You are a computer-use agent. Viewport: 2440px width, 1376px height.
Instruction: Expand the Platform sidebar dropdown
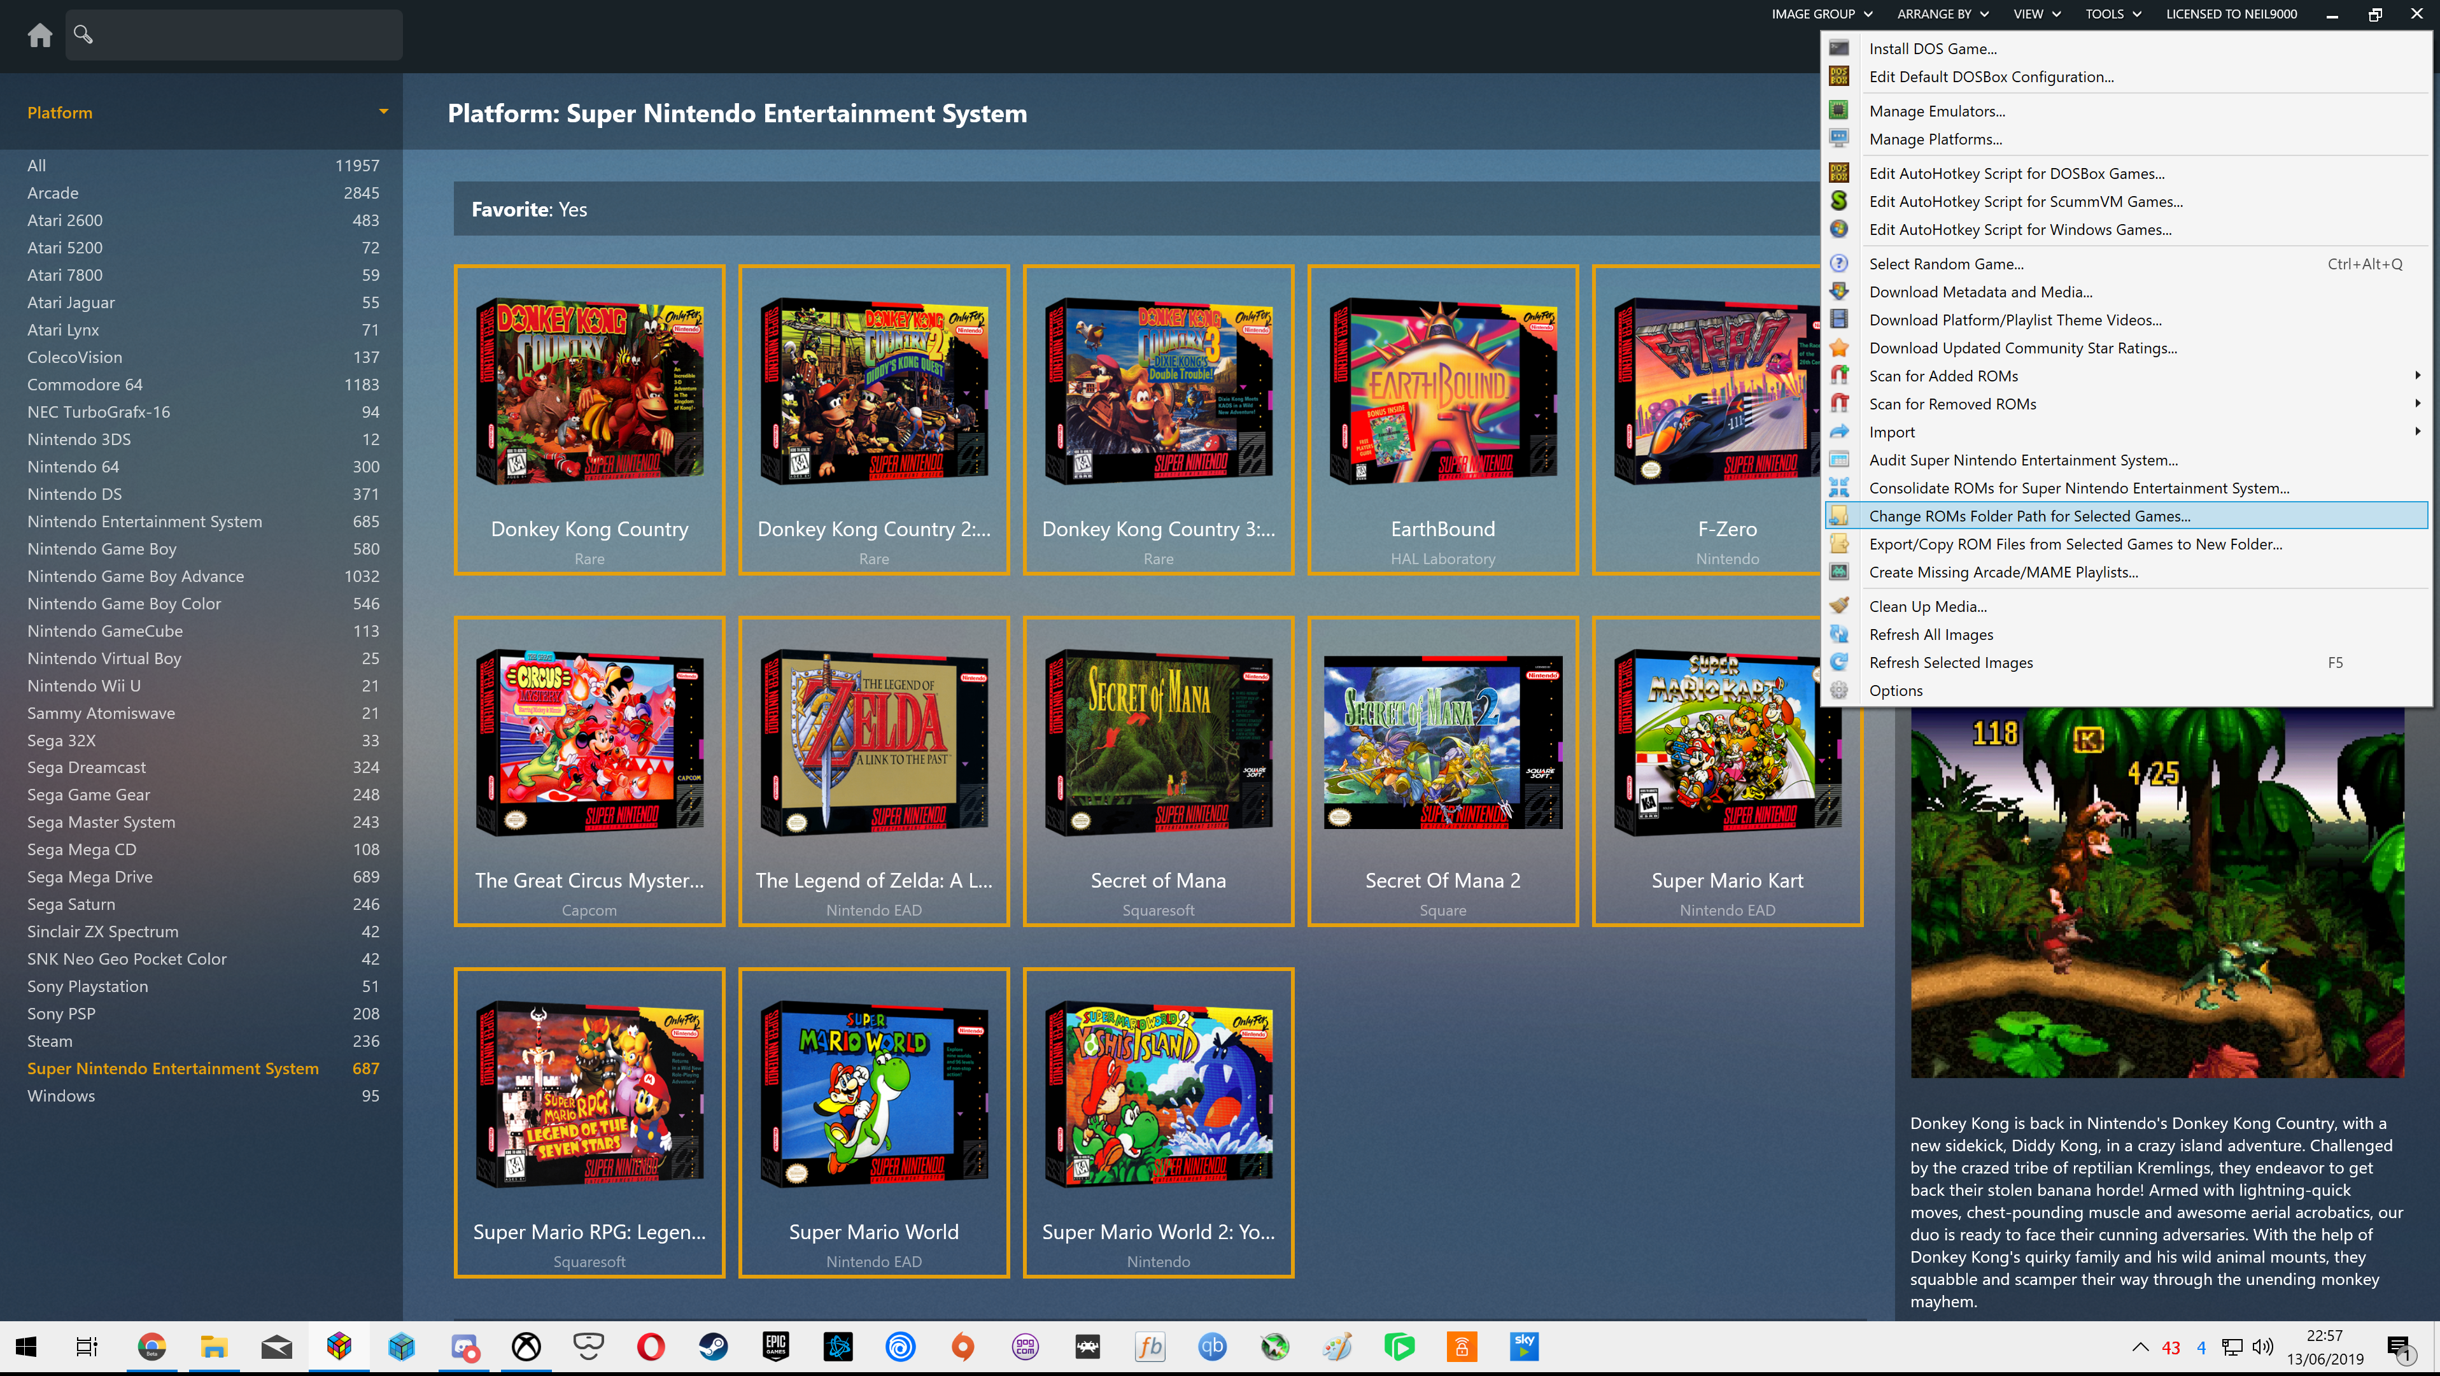tap(384, 112)
